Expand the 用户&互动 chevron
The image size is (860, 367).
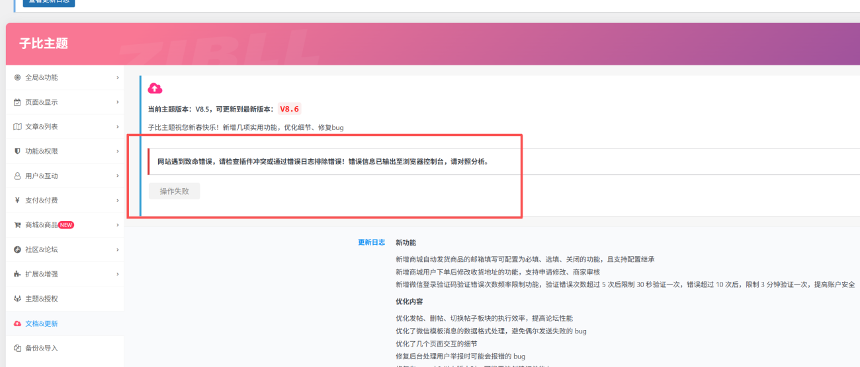pos(118,176)
